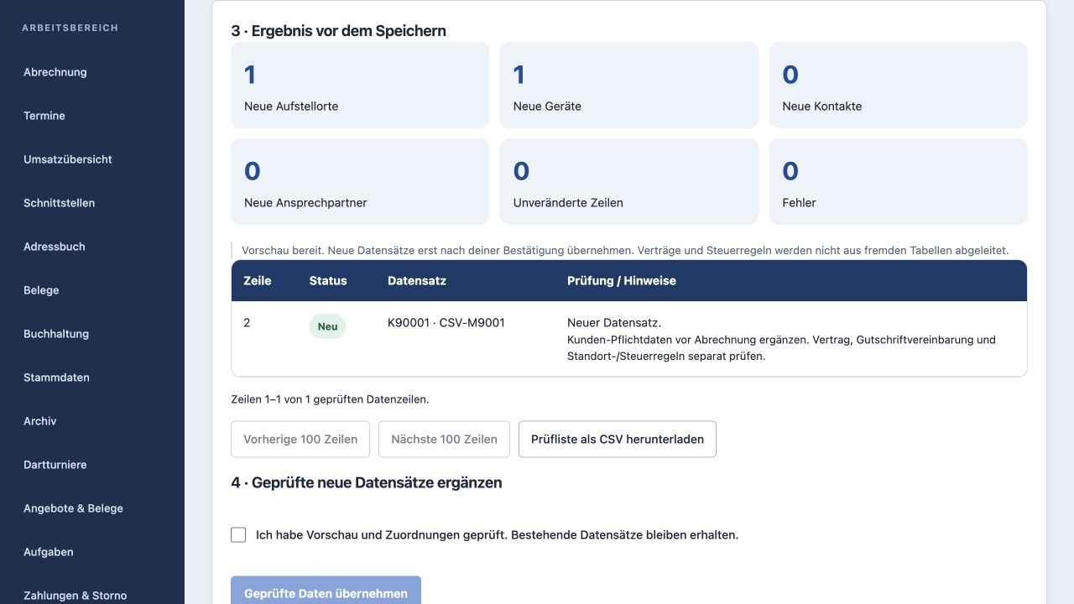Select Schnittstellen in the sidebar
This screenshot has width=1074, height=604.
(x=59, y=203)
